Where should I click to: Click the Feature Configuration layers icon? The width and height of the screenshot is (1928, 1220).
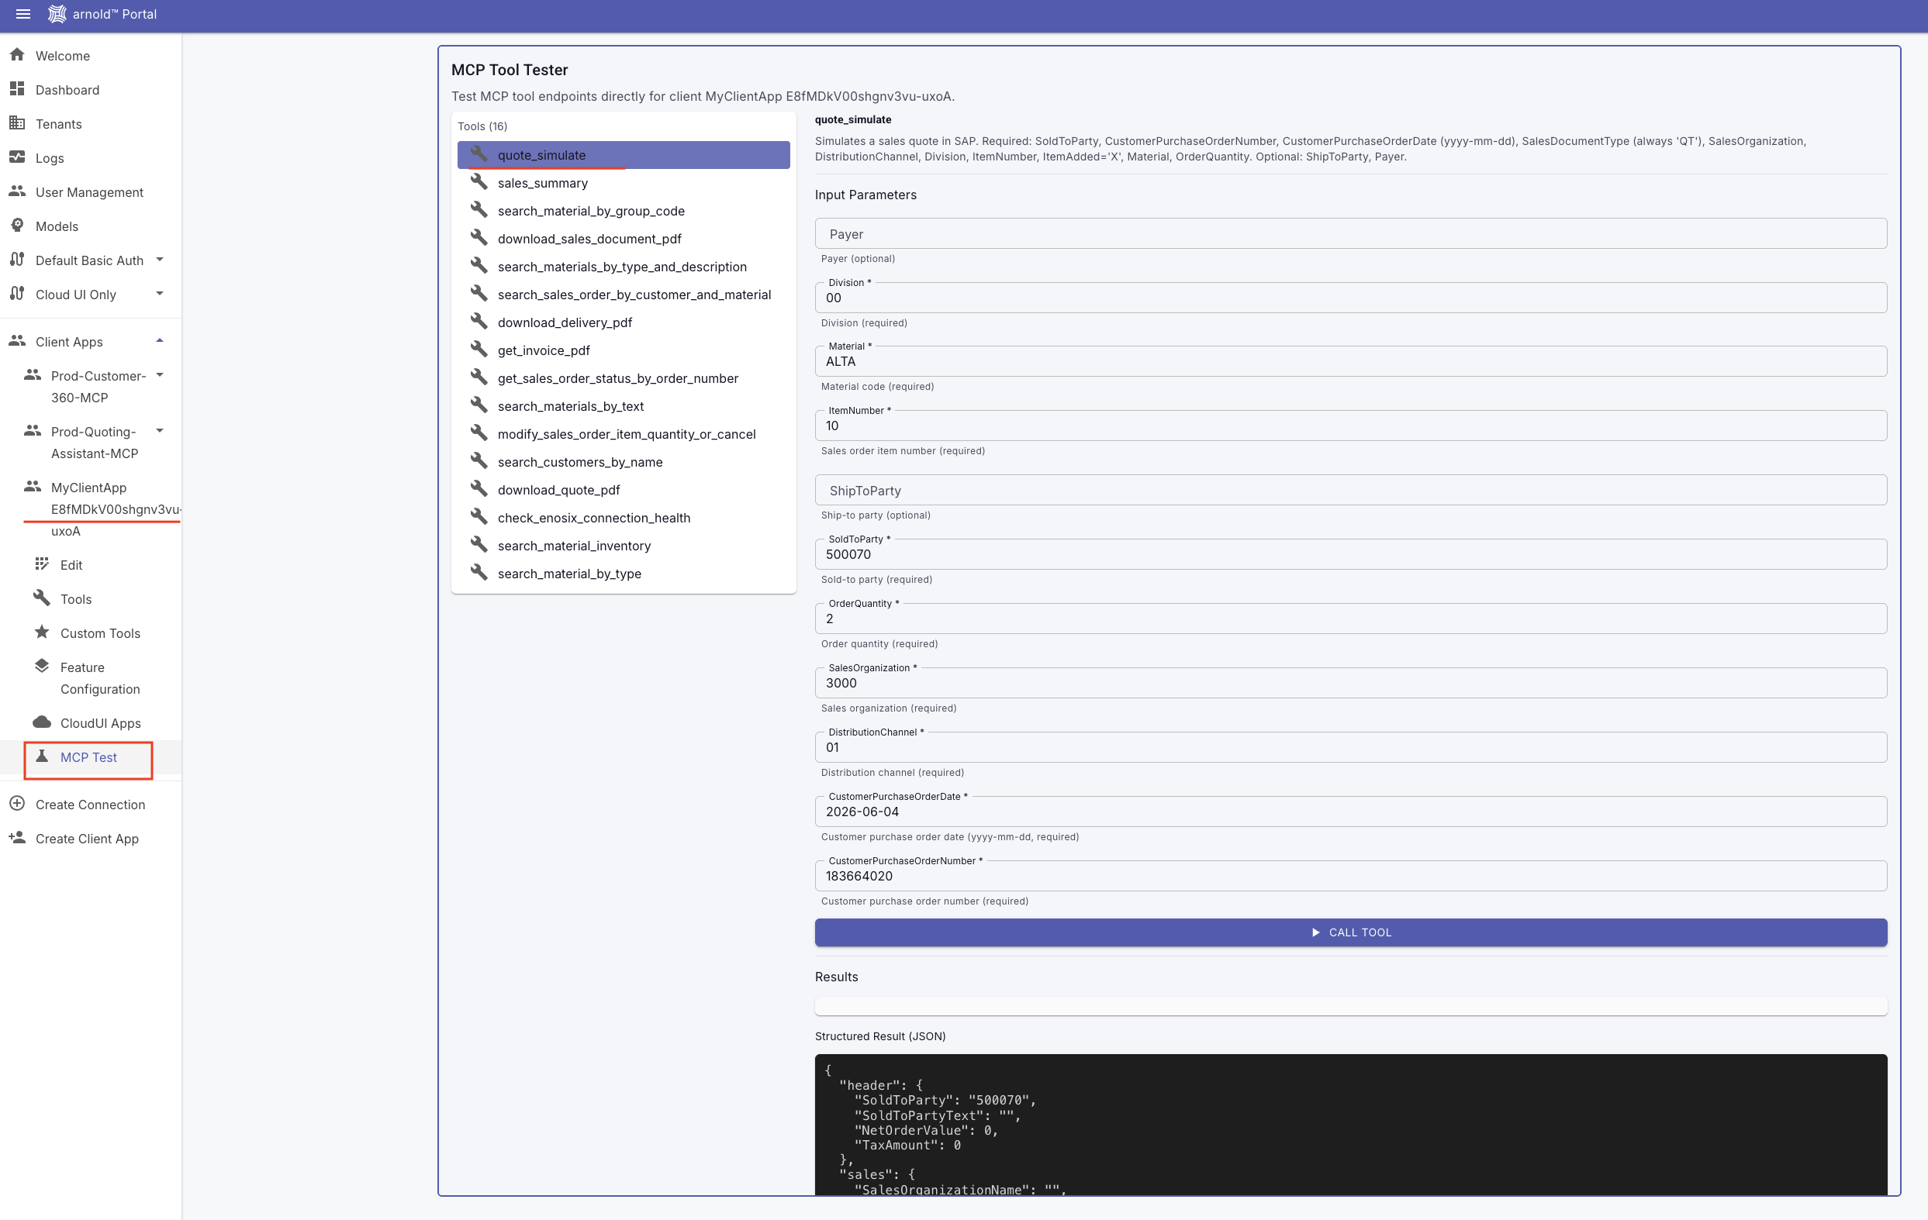(x=42, y=667)
